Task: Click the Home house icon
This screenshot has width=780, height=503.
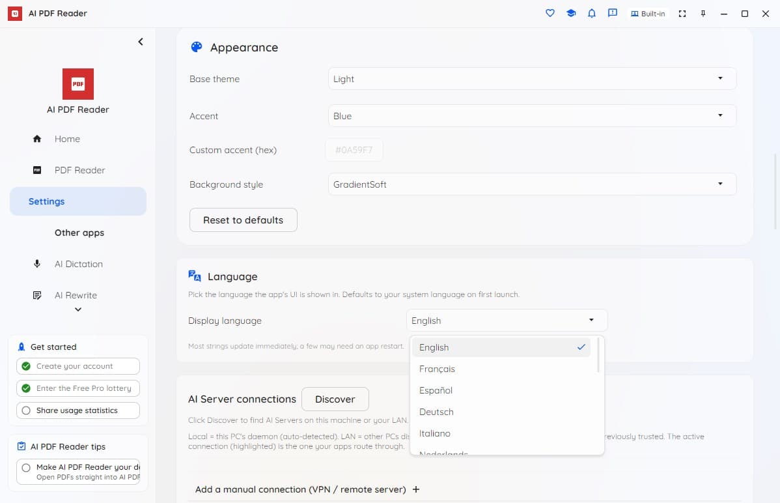Action: pyautogui.click(x=37, y=139)
